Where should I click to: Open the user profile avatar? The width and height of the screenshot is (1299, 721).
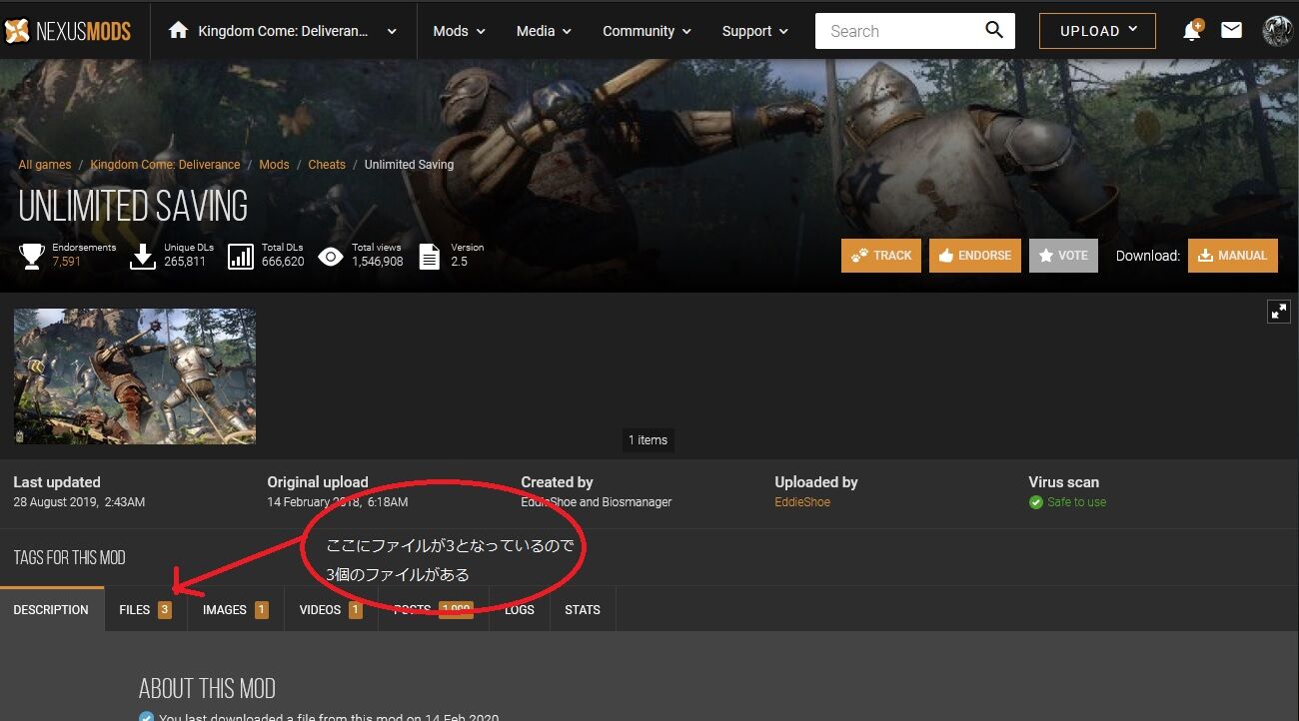[x=1277, y=31]
